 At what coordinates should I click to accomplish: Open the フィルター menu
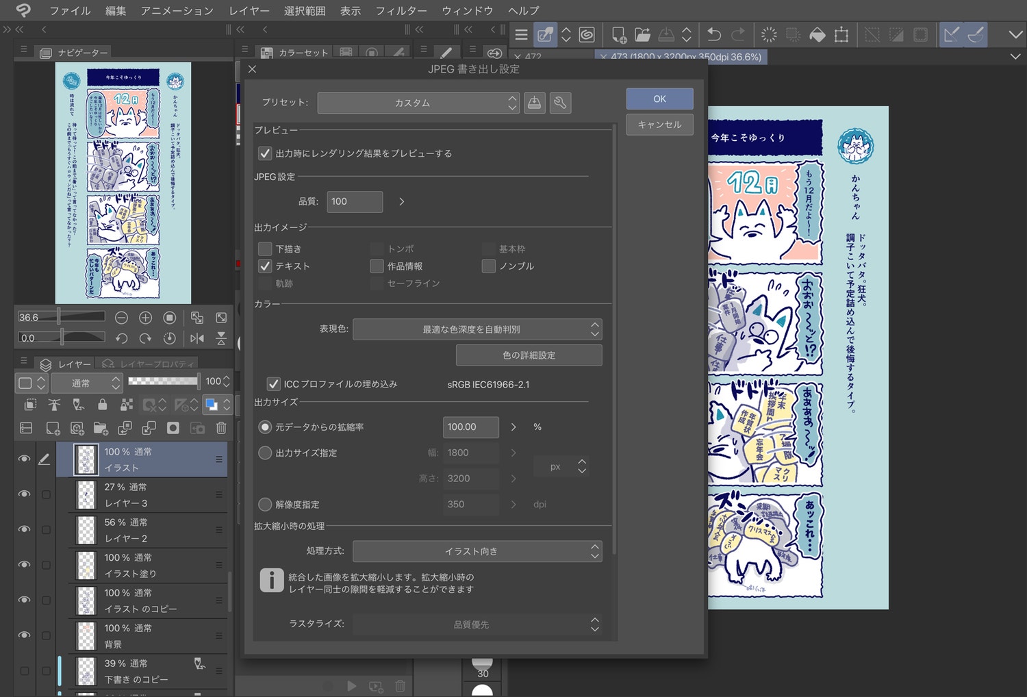(401, 11)
